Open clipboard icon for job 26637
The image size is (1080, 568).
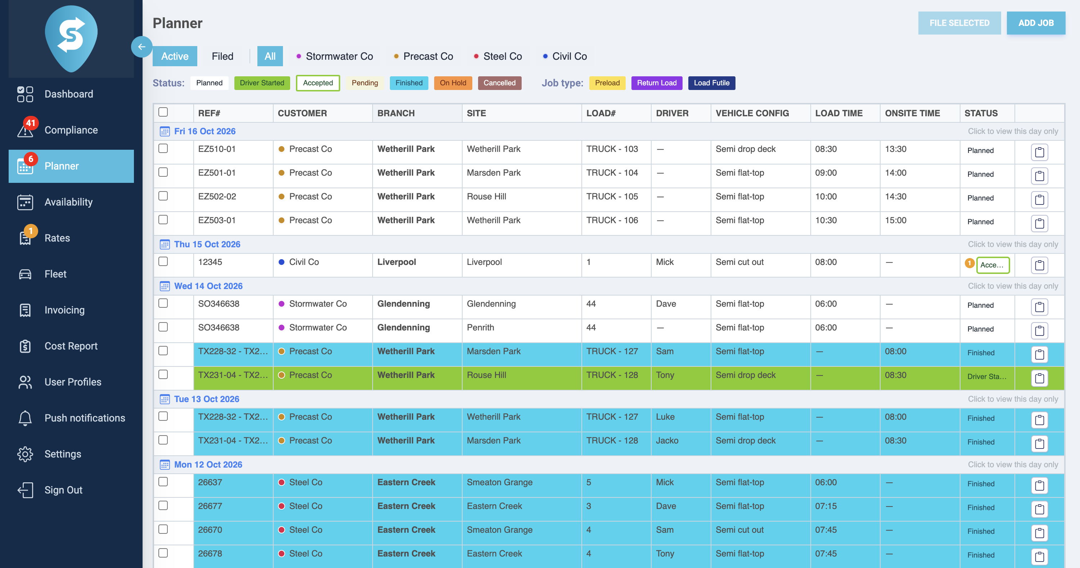(x=1039, y=486)
